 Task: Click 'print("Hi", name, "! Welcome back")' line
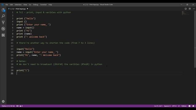[39, 55]
